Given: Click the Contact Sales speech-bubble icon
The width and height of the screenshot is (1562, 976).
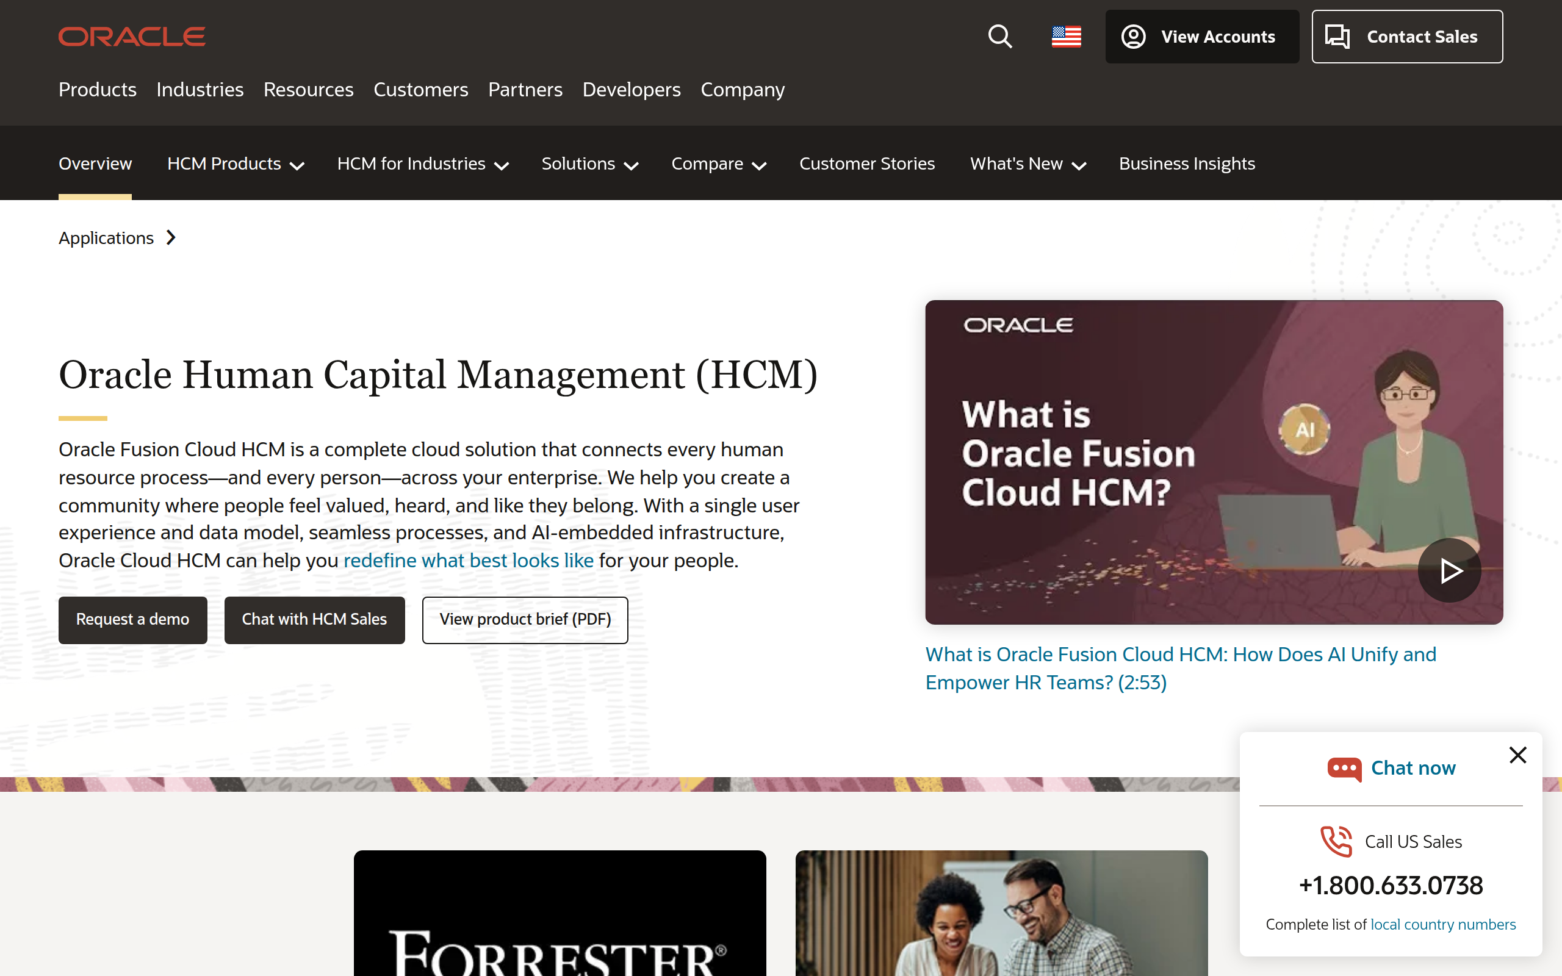Looking at the screenshot, I should [1338, 37].
